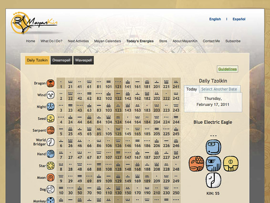Select the Night glyph icon
Image resolution: width=270 pixels, height=203 pixels.
click(51, 107)
